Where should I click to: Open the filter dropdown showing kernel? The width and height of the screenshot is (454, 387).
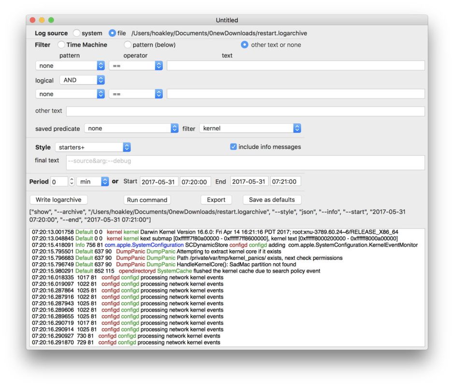point(250,129)
